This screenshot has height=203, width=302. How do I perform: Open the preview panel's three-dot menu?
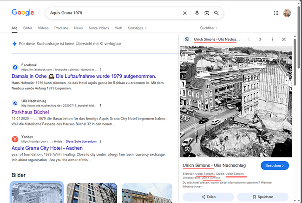[272, 39]
